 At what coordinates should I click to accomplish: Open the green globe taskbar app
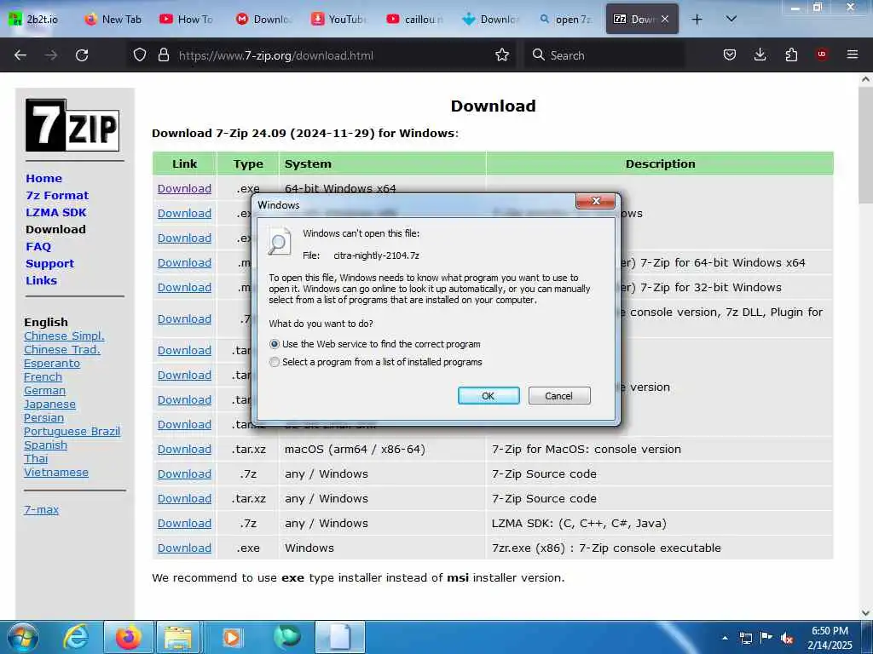[287, 637]
